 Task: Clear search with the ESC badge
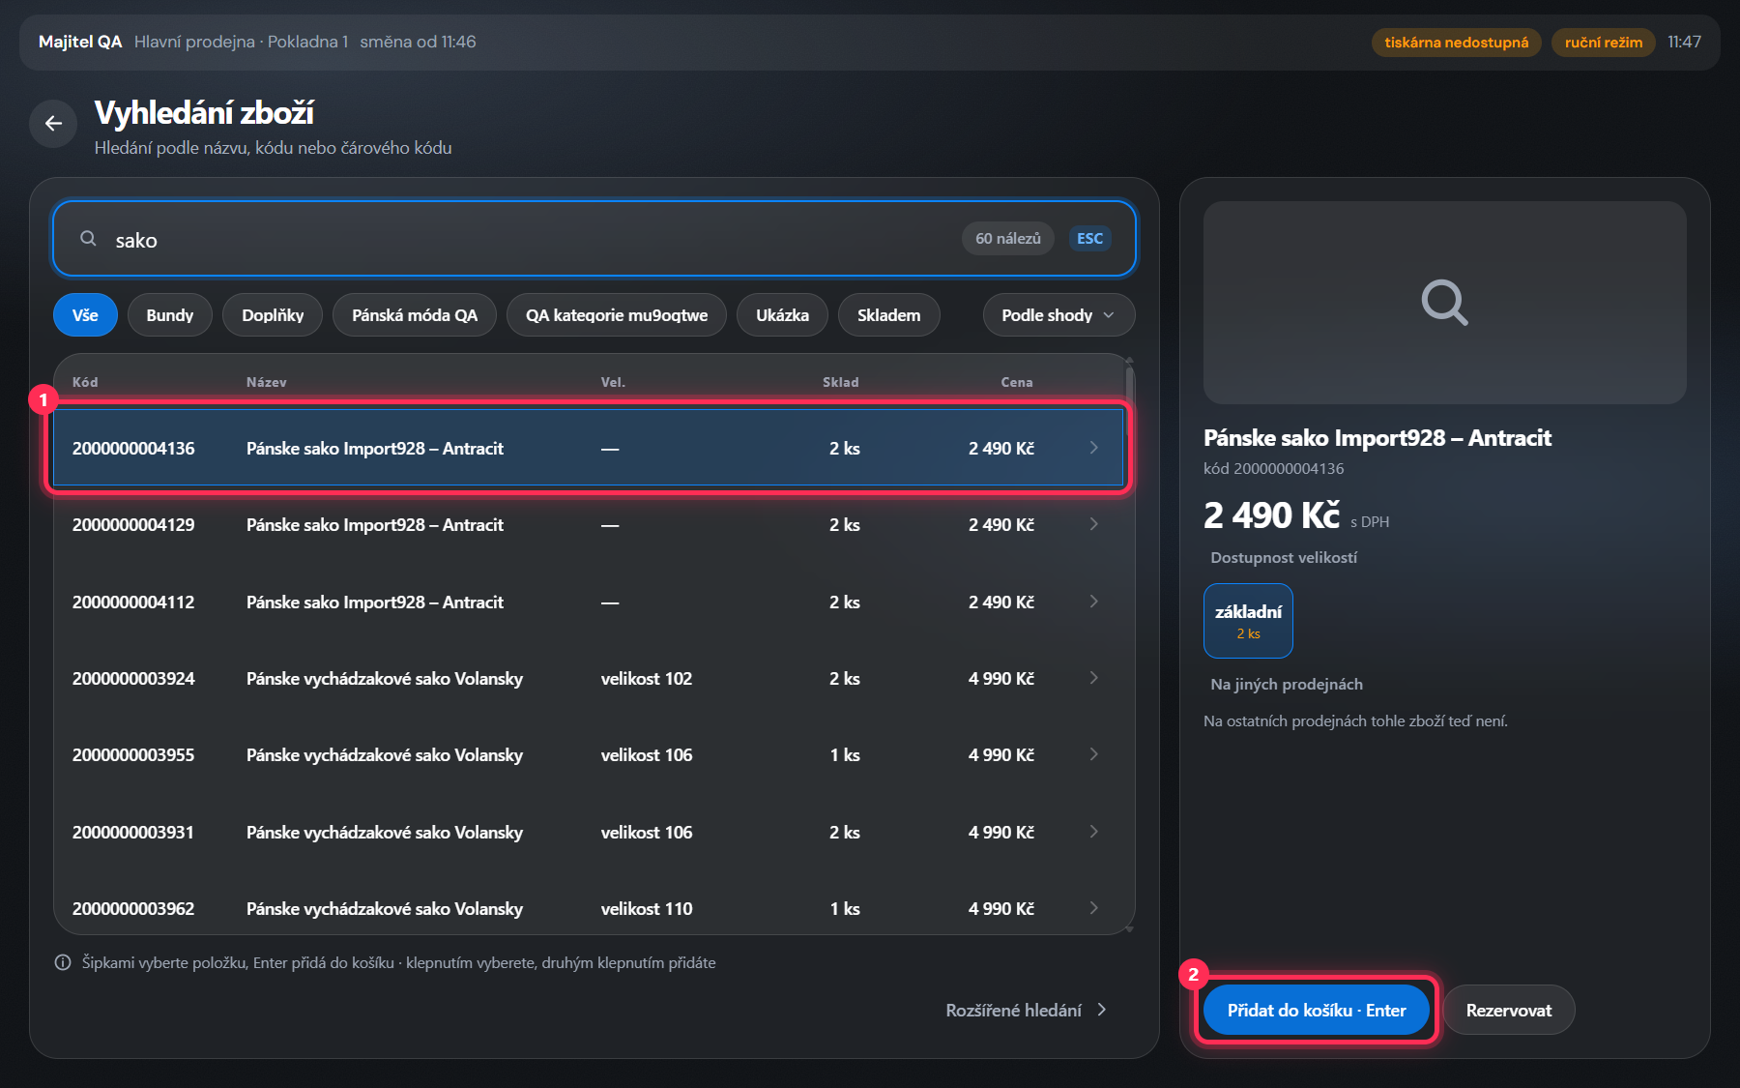[x=1089, y=239]
